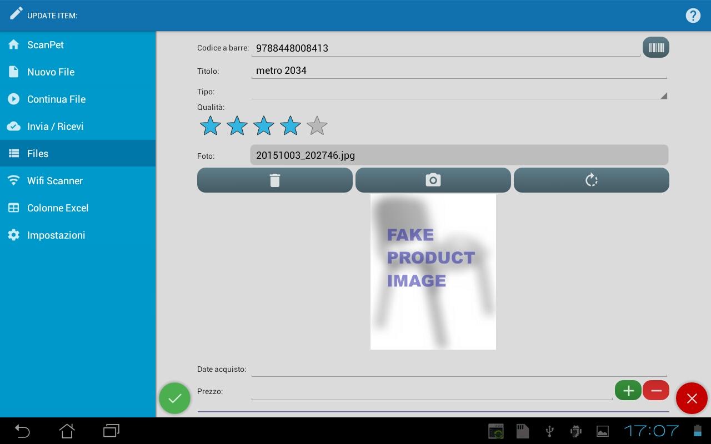711x444 pixels.
Task: Open Android recent apps
Action: pyautogui.click(x=111, y=431)
